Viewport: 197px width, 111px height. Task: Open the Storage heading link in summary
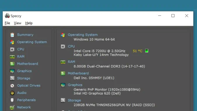pos(74,100)
